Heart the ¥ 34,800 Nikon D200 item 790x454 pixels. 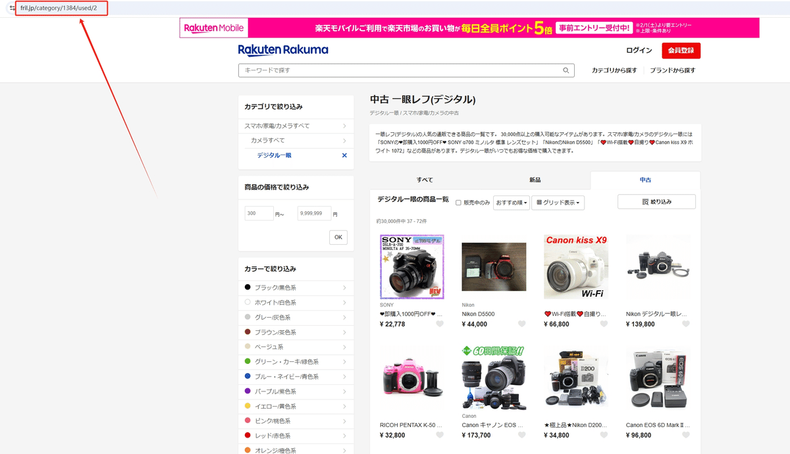pos(604,435)
